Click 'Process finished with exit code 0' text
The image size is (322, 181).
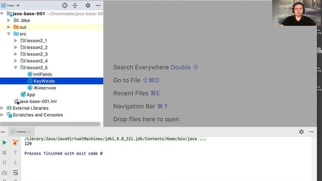(63, 153)
